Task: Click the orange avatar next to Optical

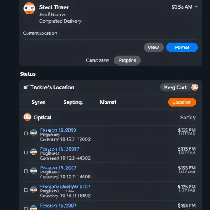Action: 27,117
